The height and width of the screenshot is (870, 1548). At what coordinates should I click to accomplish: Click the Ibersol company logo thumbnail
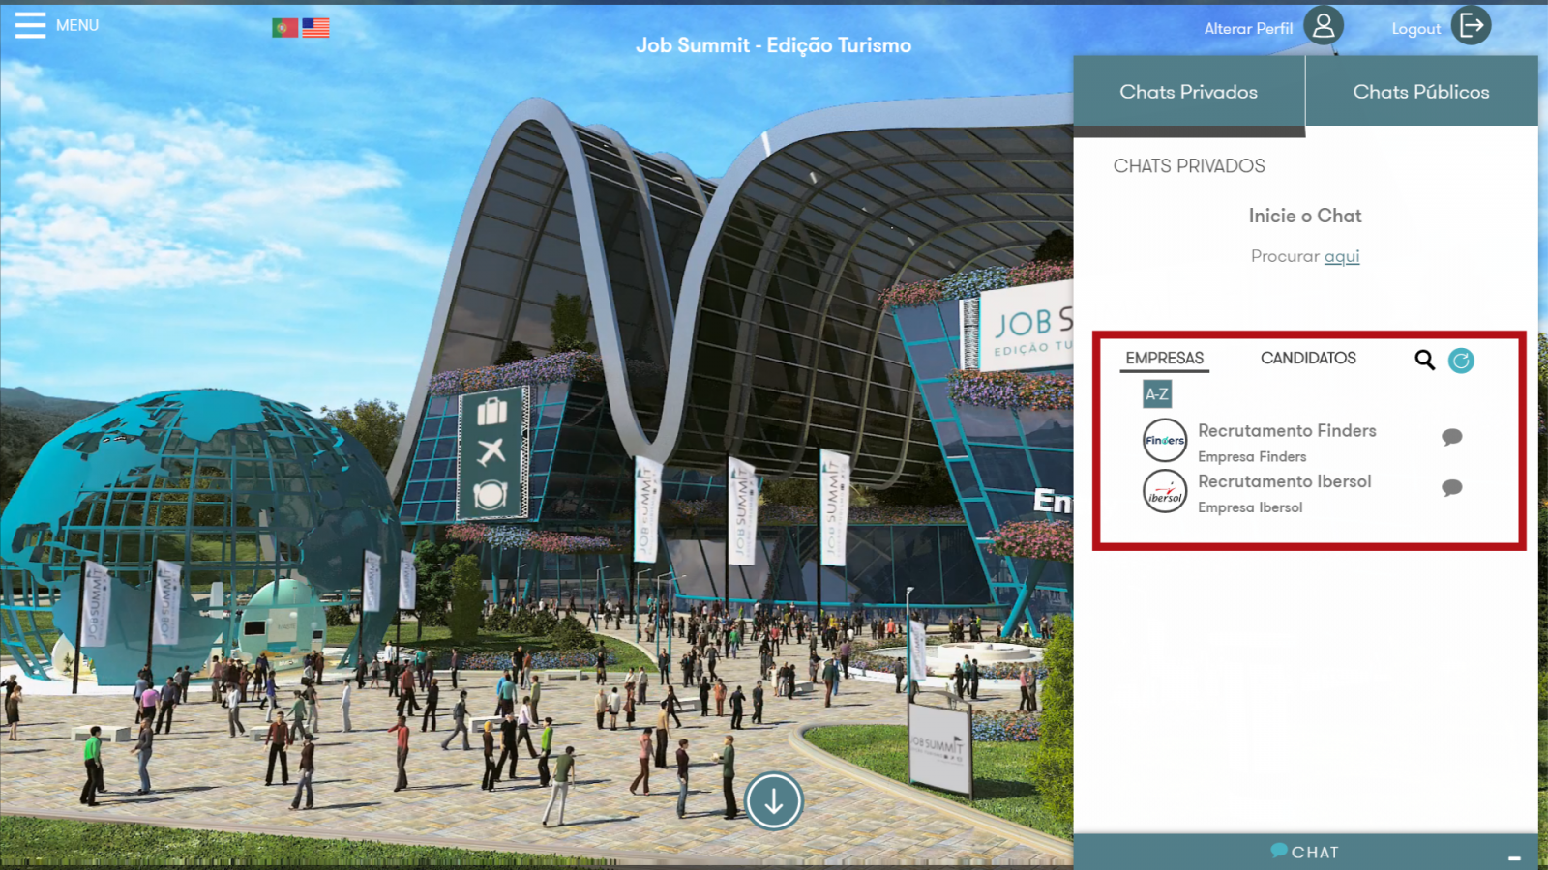tap(1165, 491)
